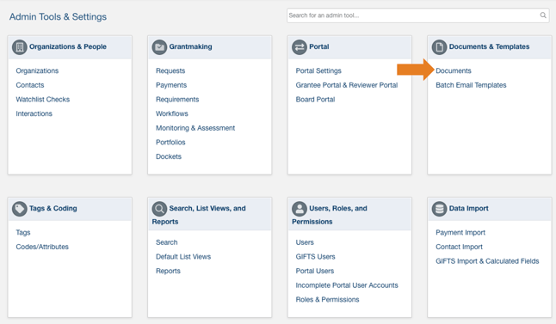Select the Requirements link
Image resolution: width=556 pixels, height=324 pixels.
click(177, 100)
